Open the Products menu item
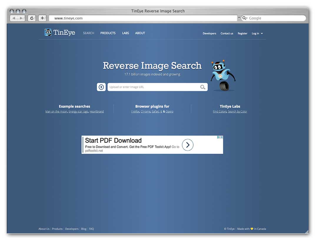This screenshot has height=241, width=316. (108, 33)
